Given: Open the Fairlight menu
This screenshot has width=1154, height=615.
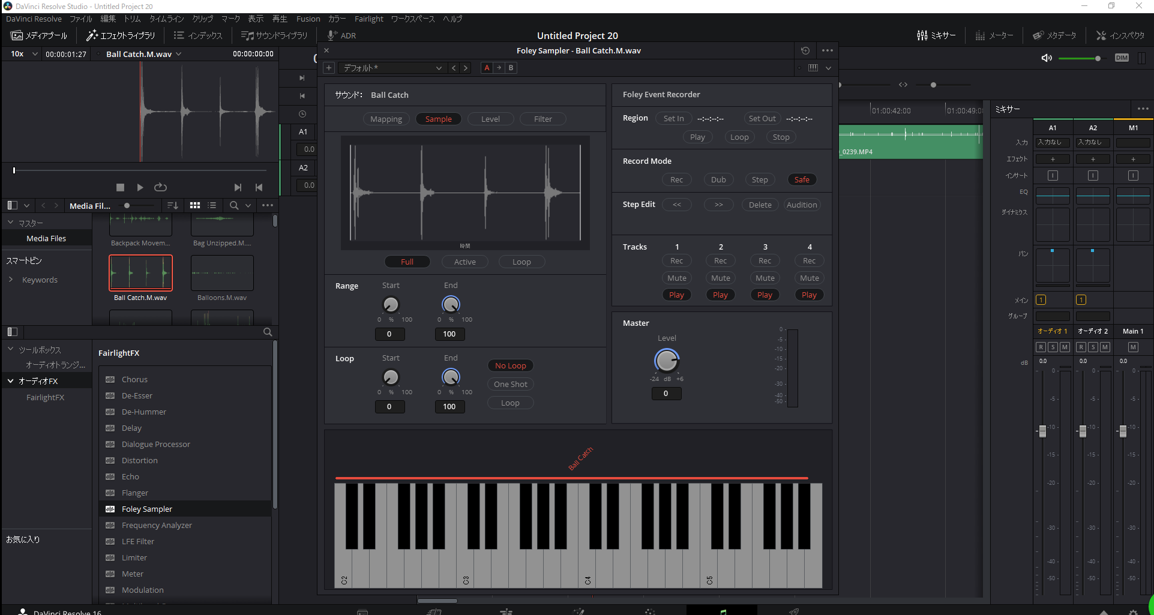Looking at the screenshot, I should coord(368,19).
